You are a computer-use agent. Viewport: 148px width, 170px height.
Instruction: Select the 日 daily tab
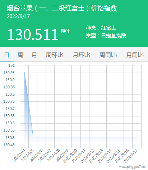pyautogui.click(x=7, y=55)
